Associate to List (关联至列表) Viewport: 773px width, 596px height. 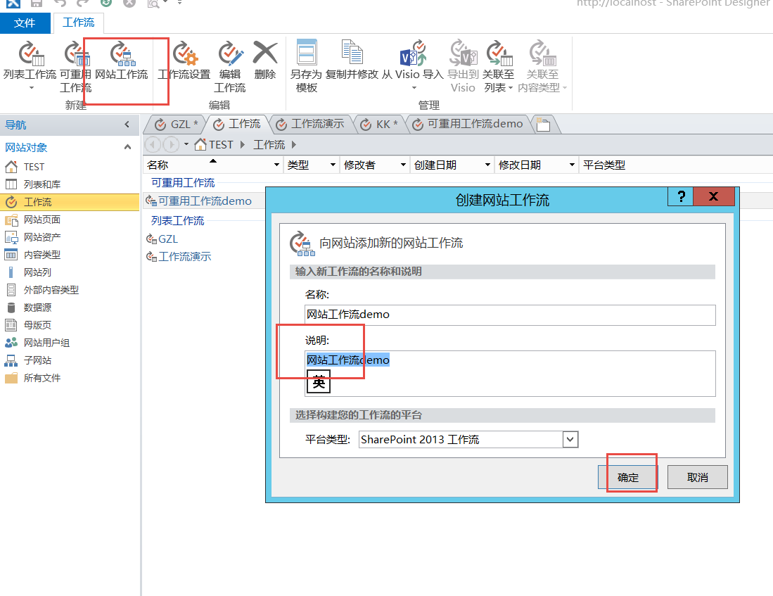point(499,67)
